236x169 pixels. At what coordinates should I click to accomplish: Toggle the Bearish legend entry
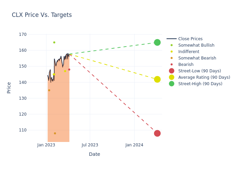[x=186, y=65]
